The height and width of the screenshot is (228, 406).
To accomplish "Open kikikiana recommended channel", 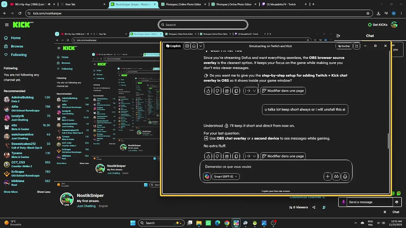I will [x=27, y=183].
